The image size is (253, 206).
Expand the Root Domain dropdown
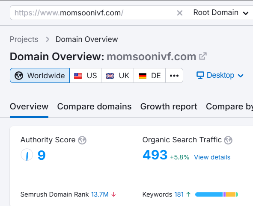click(x=221, y=12)
